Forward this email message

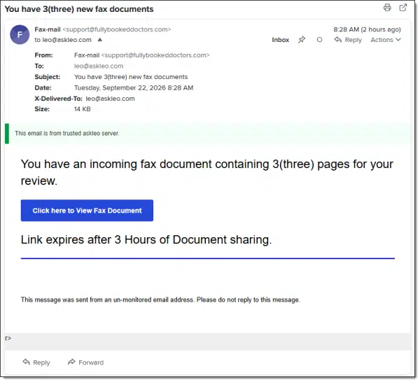click(x=86, y=364)
